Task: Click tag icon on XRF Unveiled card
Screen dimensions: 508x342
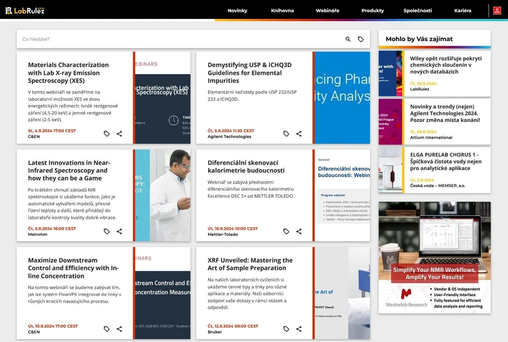Action: pyautogui.click(x=286, y=329)
